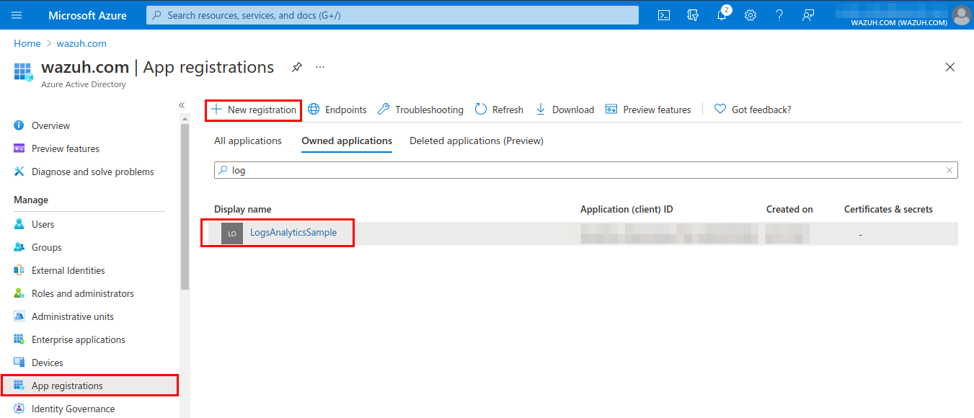This screenshot has height=418, width=974.
Task: Click the user account avatar
Action: pyautogui.click(x=961, y=15)
